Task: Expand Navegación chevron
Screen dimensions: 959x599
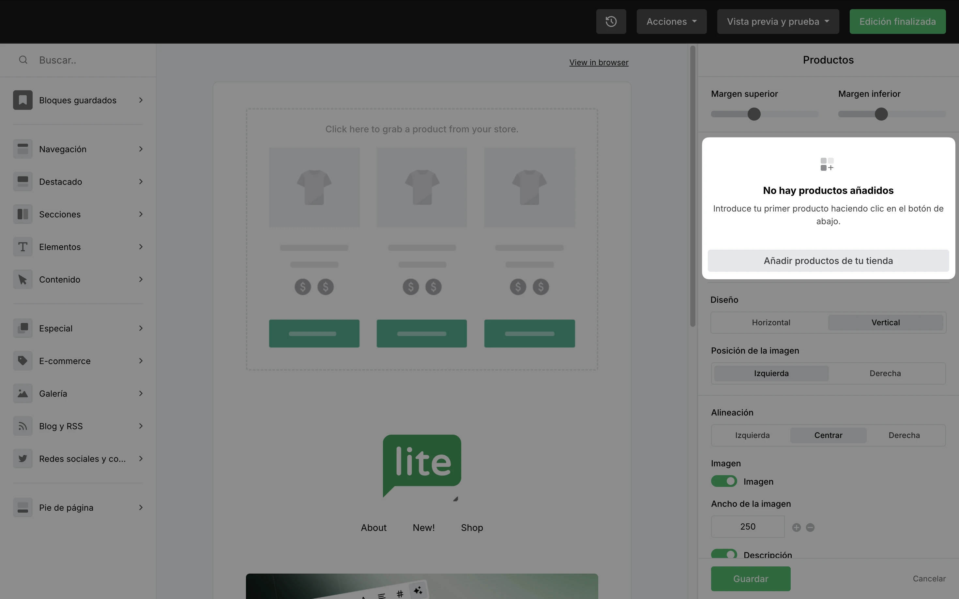Action: 141,149
